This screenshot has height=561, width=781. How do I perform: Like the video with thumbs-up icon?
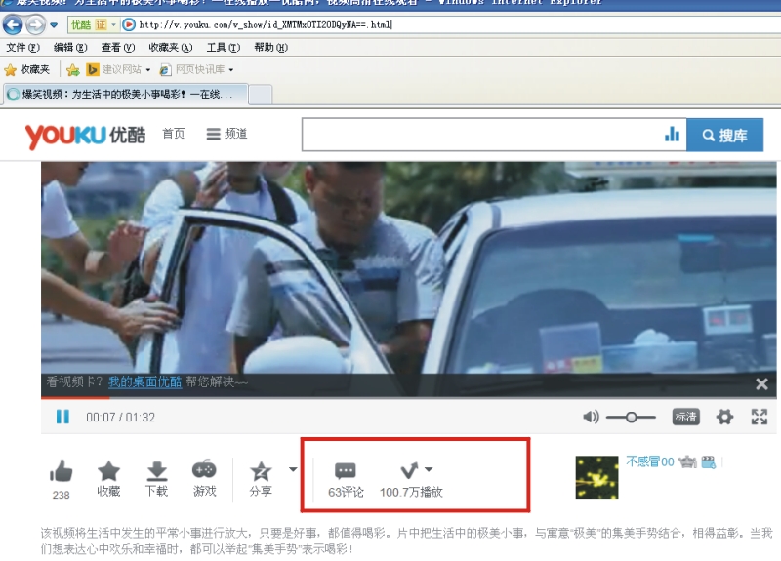pos(62,472)
